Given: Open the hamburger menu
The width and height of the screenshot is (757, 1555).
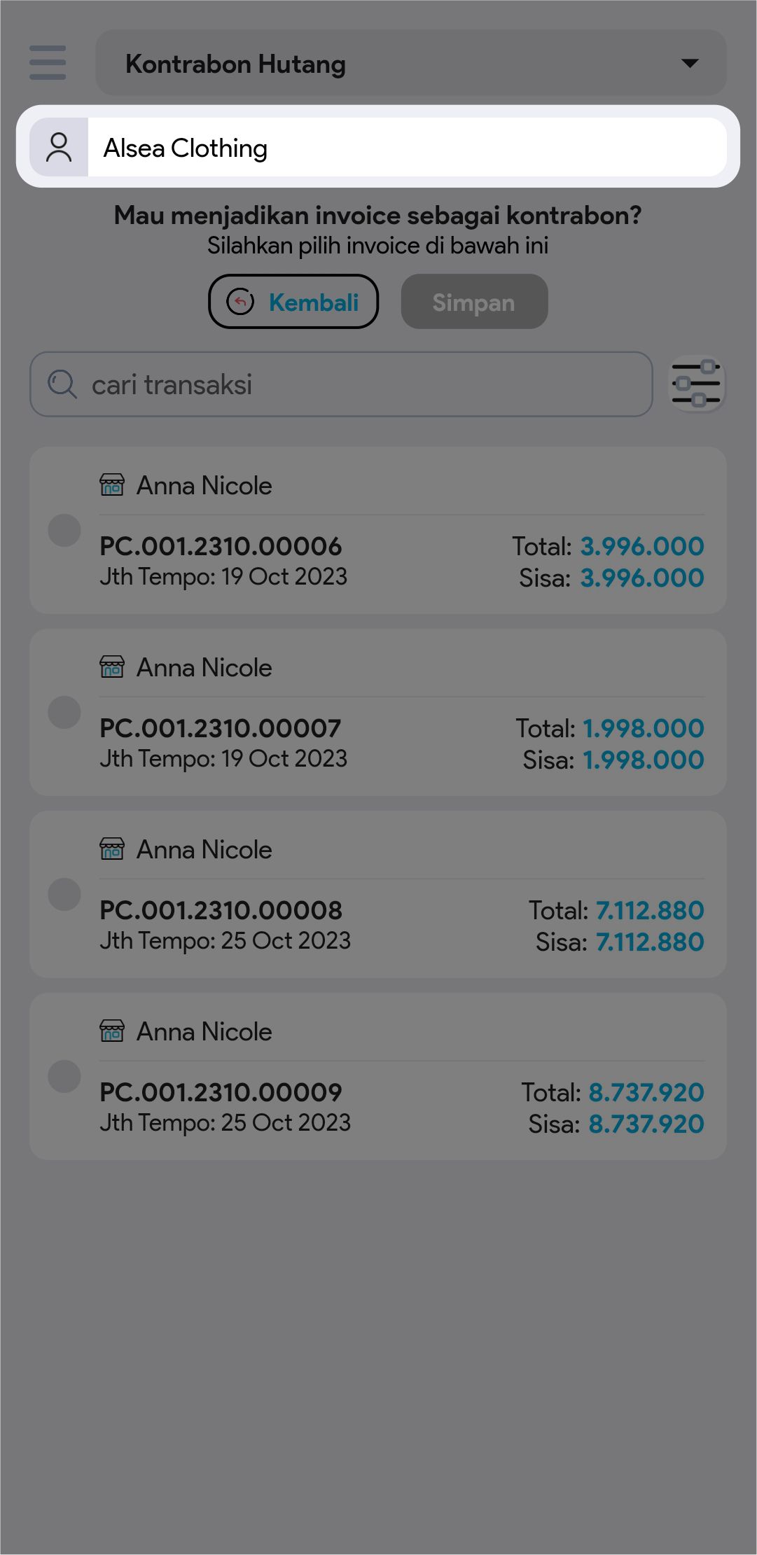Looking at the screenshot, I should pos(48,63).
